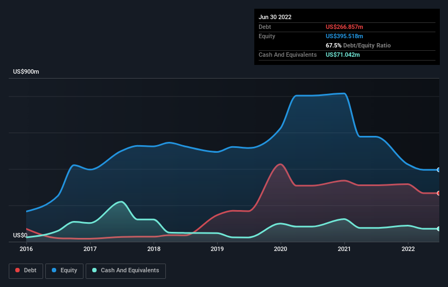This screenshot has width=448, height=287.
Task: Click the Debt label in tooltip
Action: tap(265, 27)
